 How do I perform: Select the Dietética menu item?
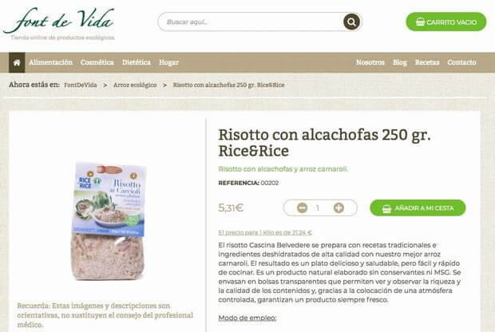pyautogui.click(x=137, y=62)
